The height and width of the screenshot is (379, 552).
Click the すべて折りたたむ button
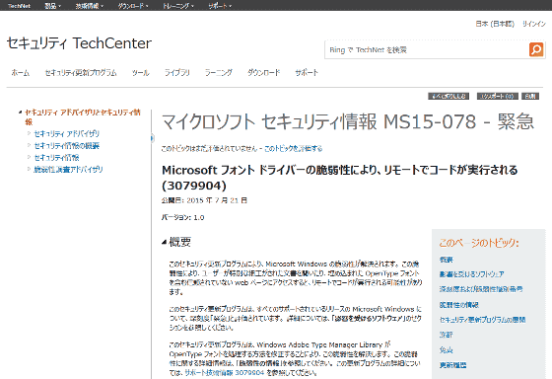(448, 97)
